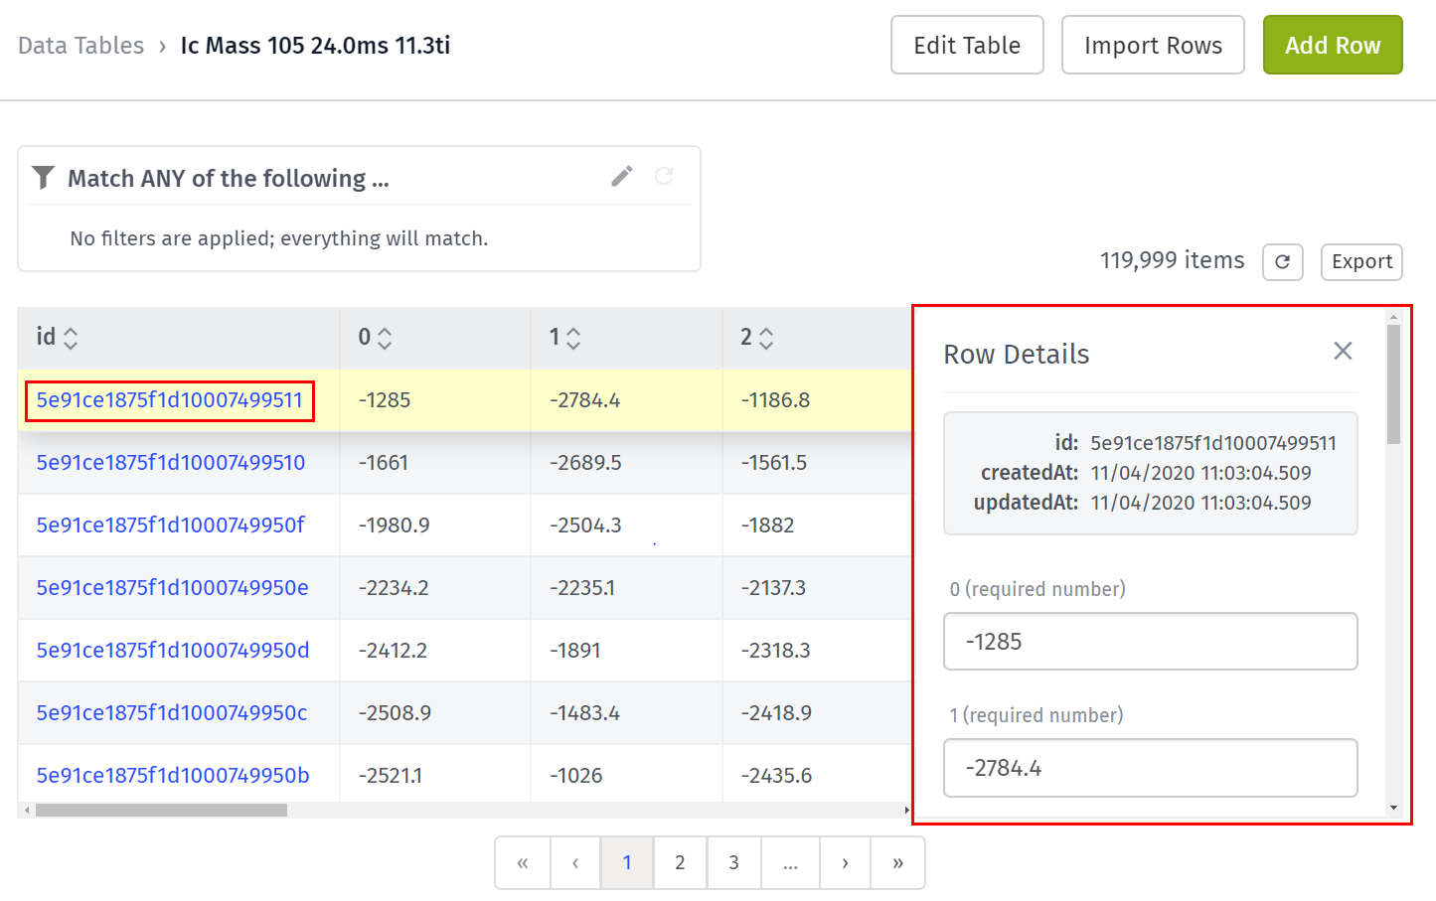1436x901 pixels.
Task: Sort table by column 2
Action: click(x=766, y=339)
